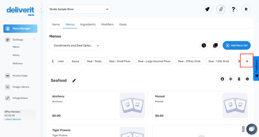Viewport: 259px width, 137px height.
Task: Open the Delivery settings sub-item
Action: 18,63
